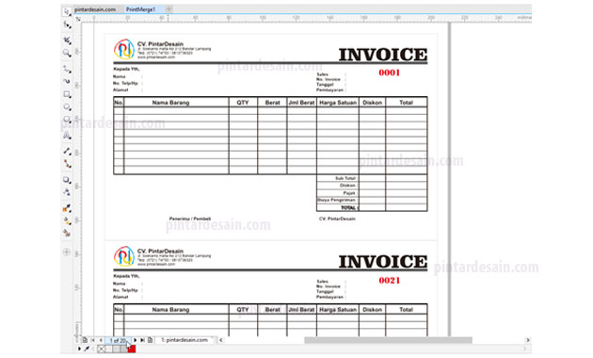Select red invoice number 0021
593x358 pixels.
coord(389,281)
